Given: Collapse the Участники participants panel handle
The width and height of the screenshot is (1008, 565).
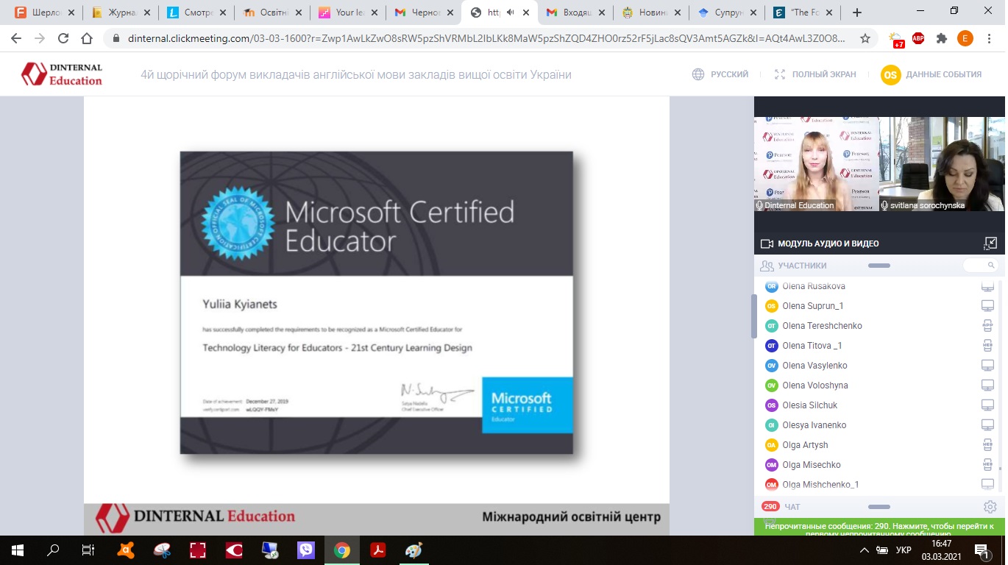Looking at the screenshot, I should point(879,266).
